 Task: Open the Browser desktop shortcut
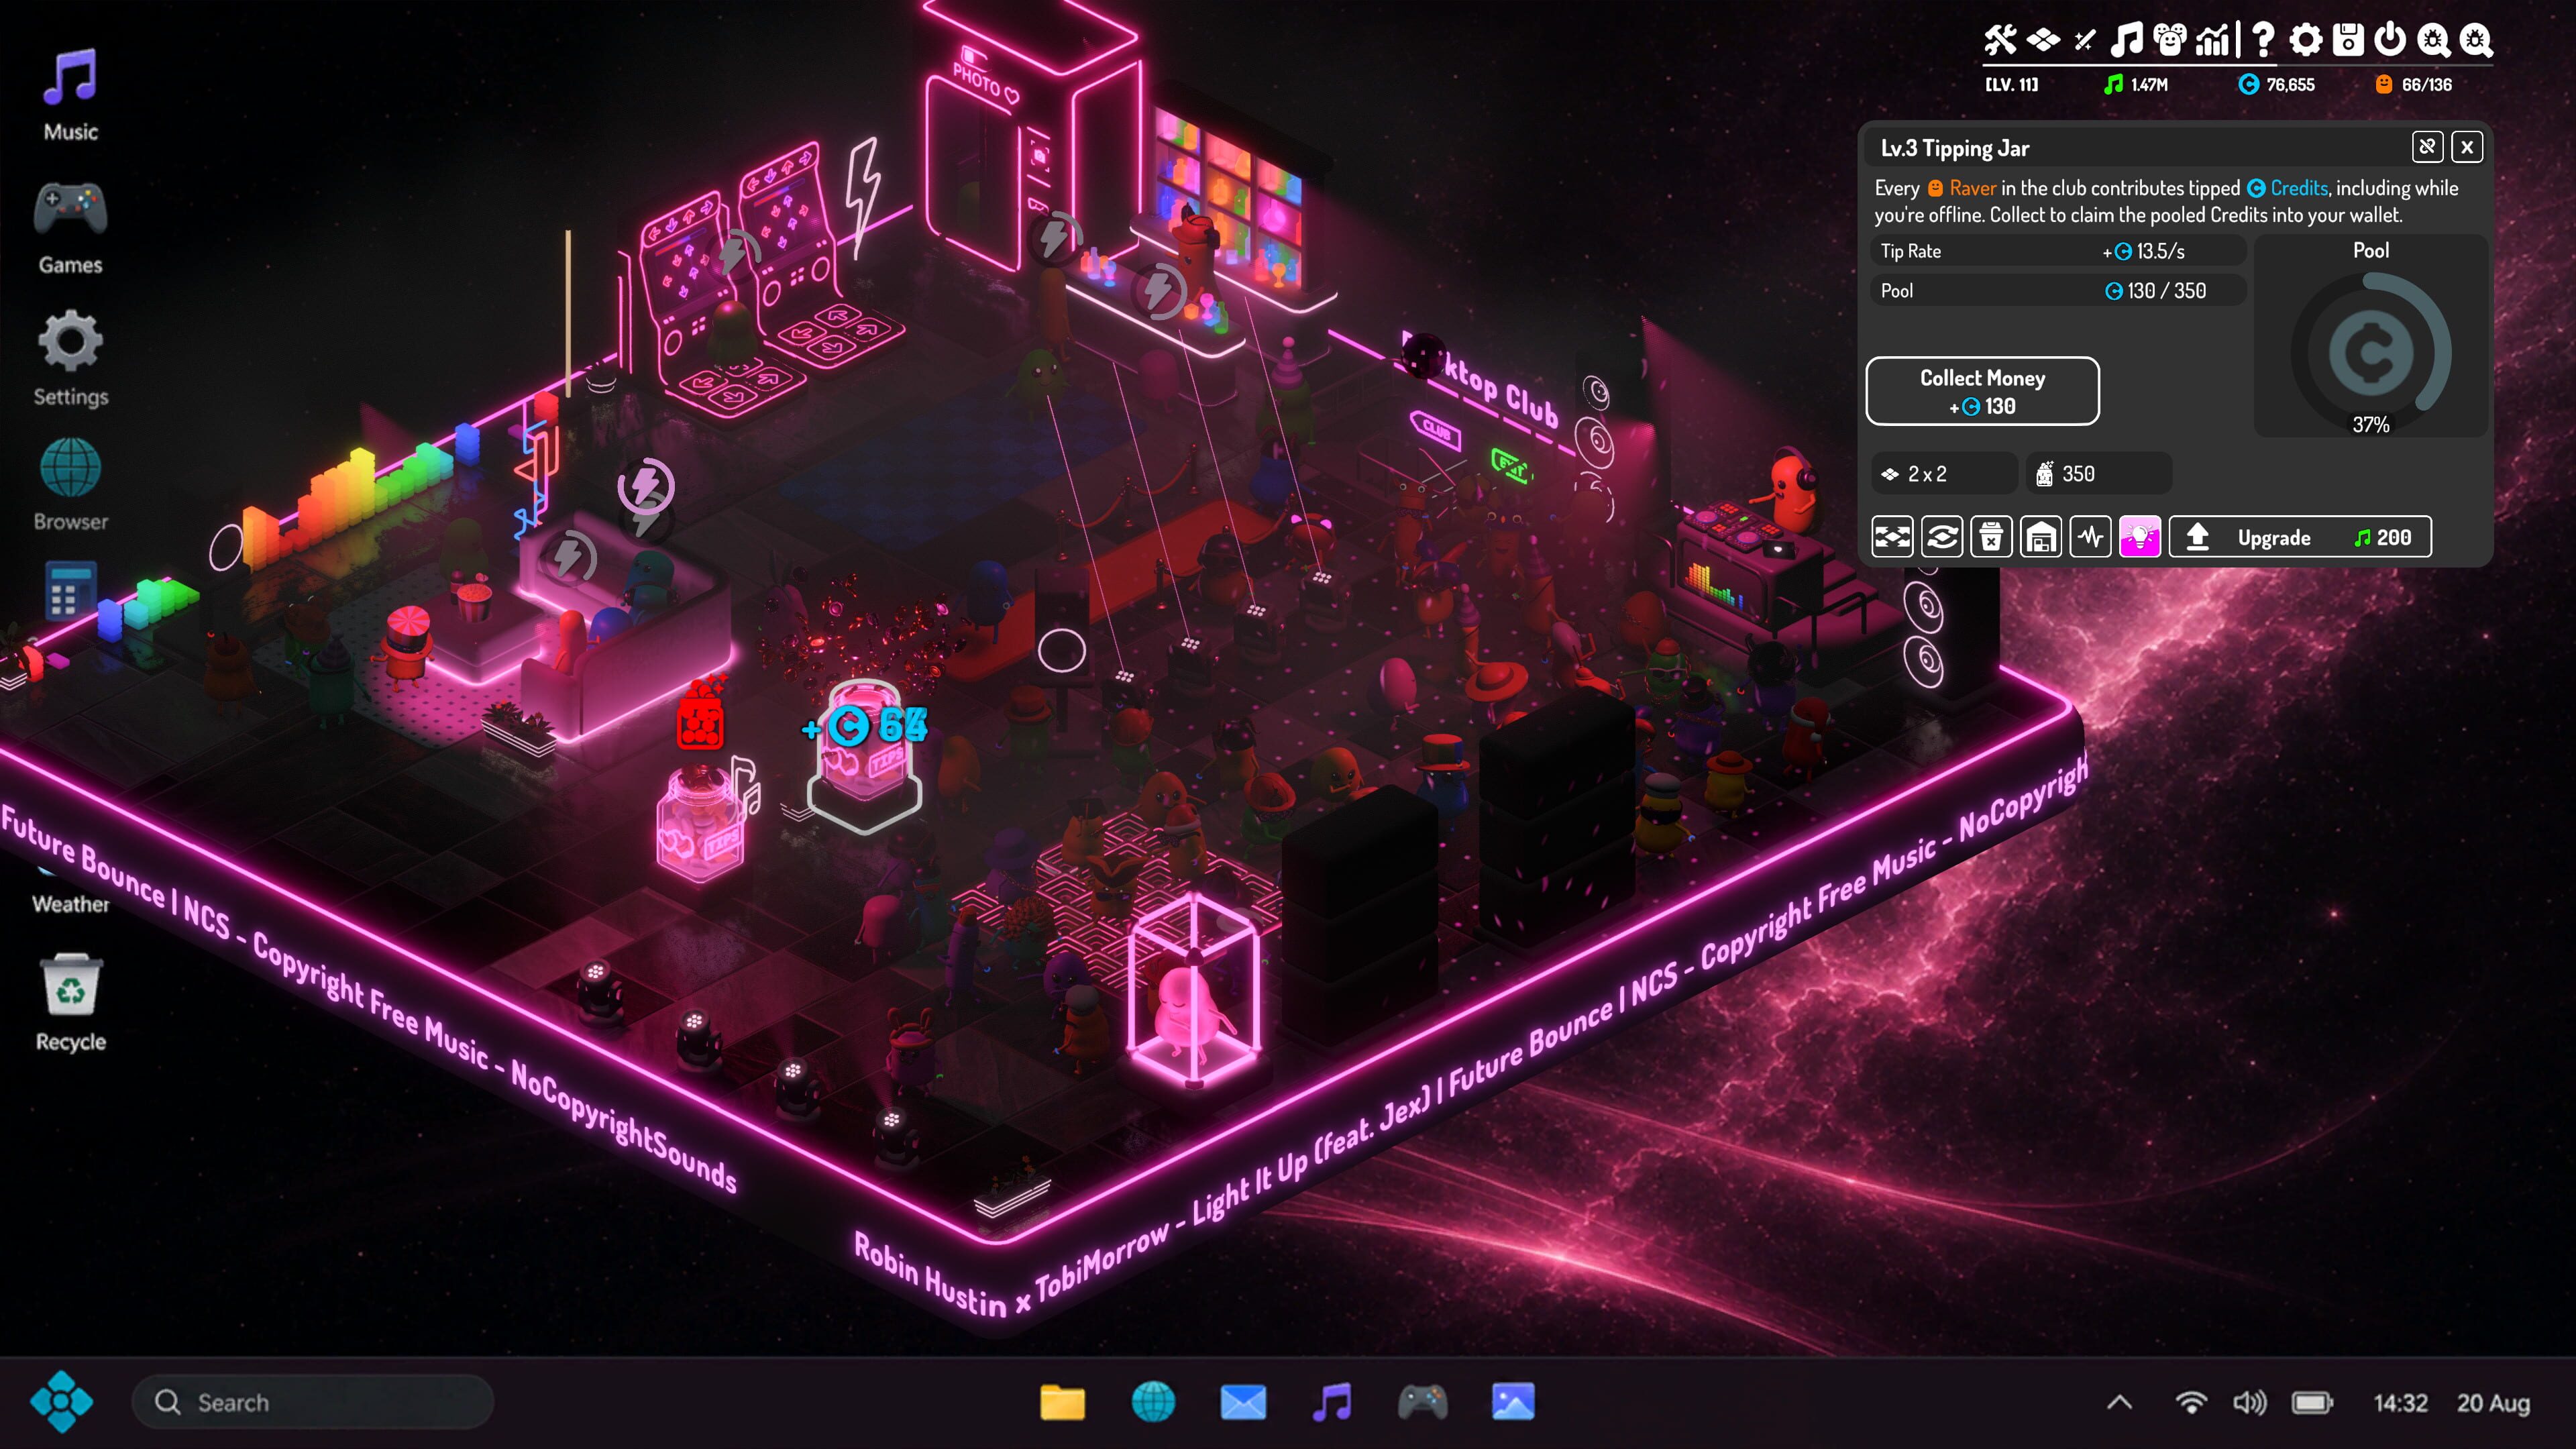pyautogui.click(x=70, y=484)
